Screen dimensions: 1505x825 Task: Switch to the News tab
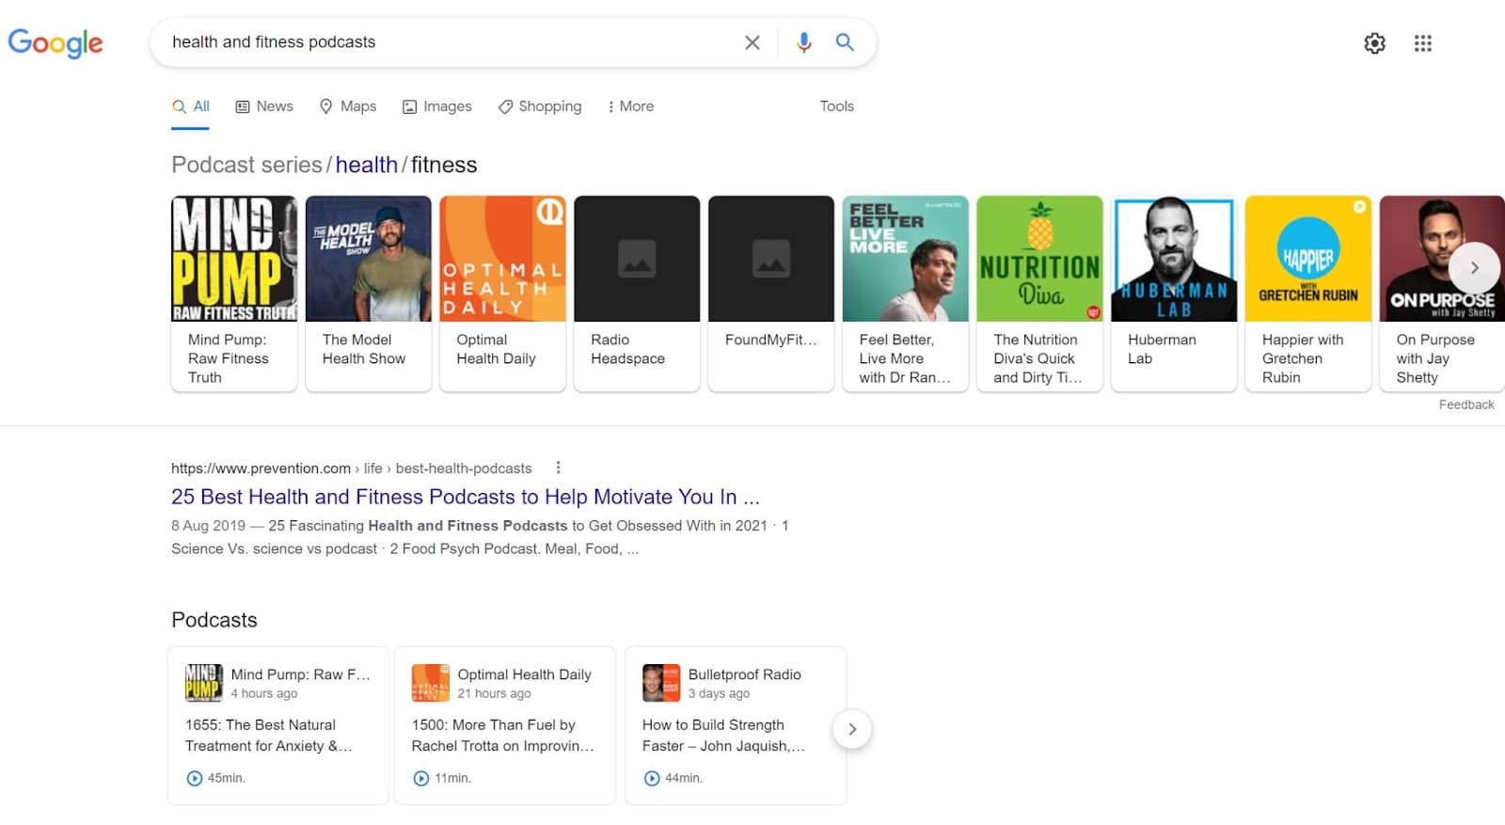(x=264, y=106)
